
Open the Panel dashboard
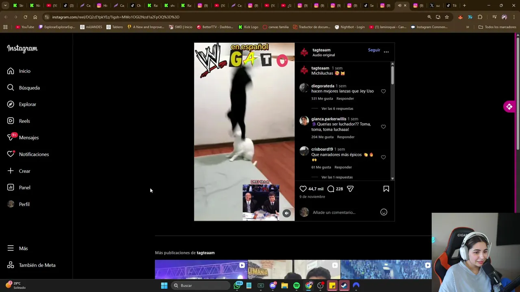point(19,187)
